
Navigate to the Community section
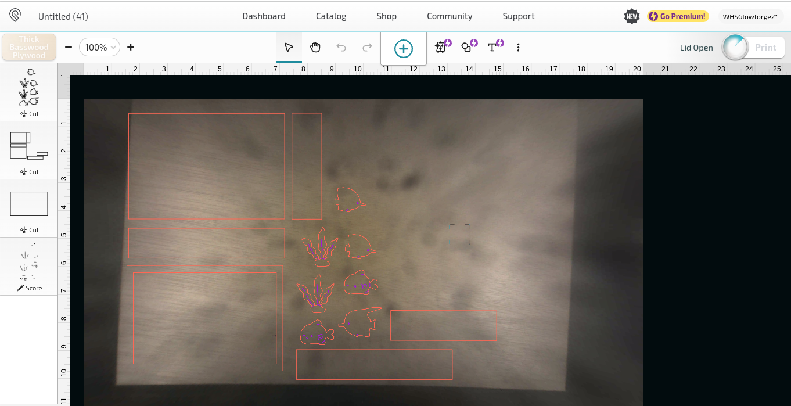click(x=450, y=16)
